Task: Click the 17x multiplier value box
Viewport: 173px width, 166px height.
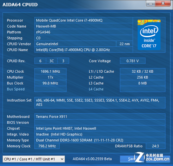Action: (51, 77)
